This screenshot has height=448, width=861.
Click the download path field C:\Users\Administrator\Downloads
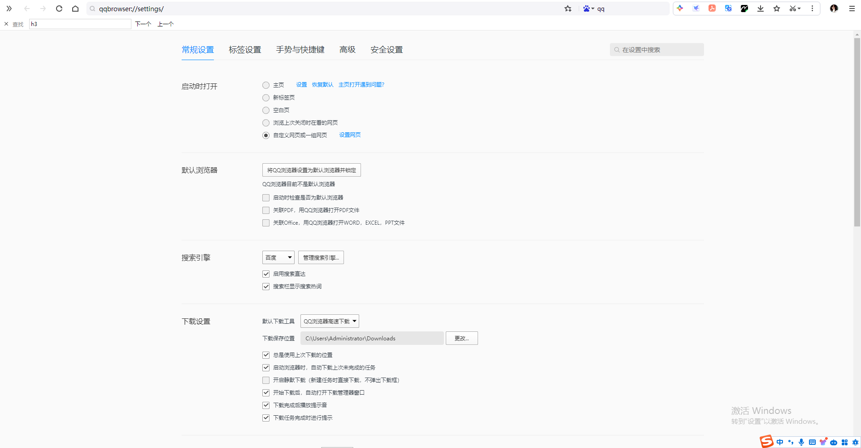[x=372, y=338]
